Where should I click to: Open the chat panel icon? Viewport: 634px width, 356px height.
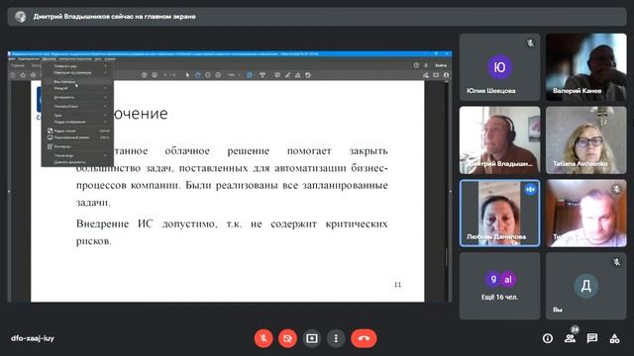click(x=592, y=338)
